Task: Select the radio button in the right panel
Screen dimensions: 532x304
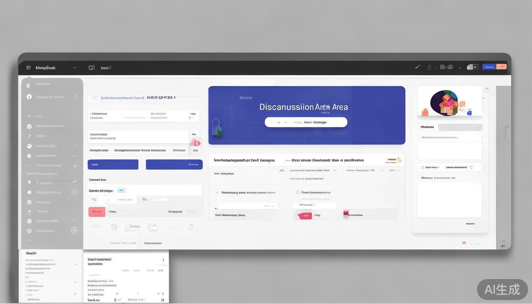Action: (422, 167)
